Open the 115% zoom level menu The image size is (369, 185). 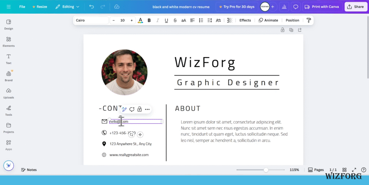(294, 170)
